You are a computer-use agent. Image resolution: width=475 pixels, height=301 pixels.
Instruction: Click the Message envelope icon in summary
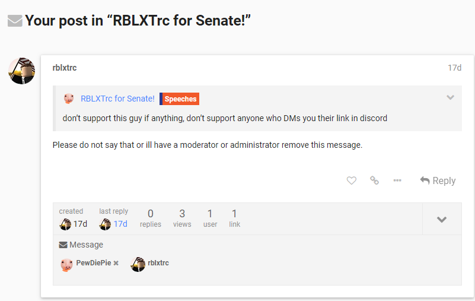[63, 245]
